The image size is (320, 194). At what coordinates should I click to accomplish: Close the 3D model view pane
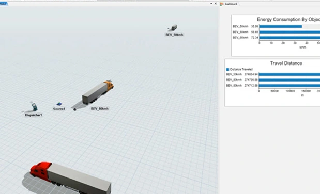[x=216, y=4]
